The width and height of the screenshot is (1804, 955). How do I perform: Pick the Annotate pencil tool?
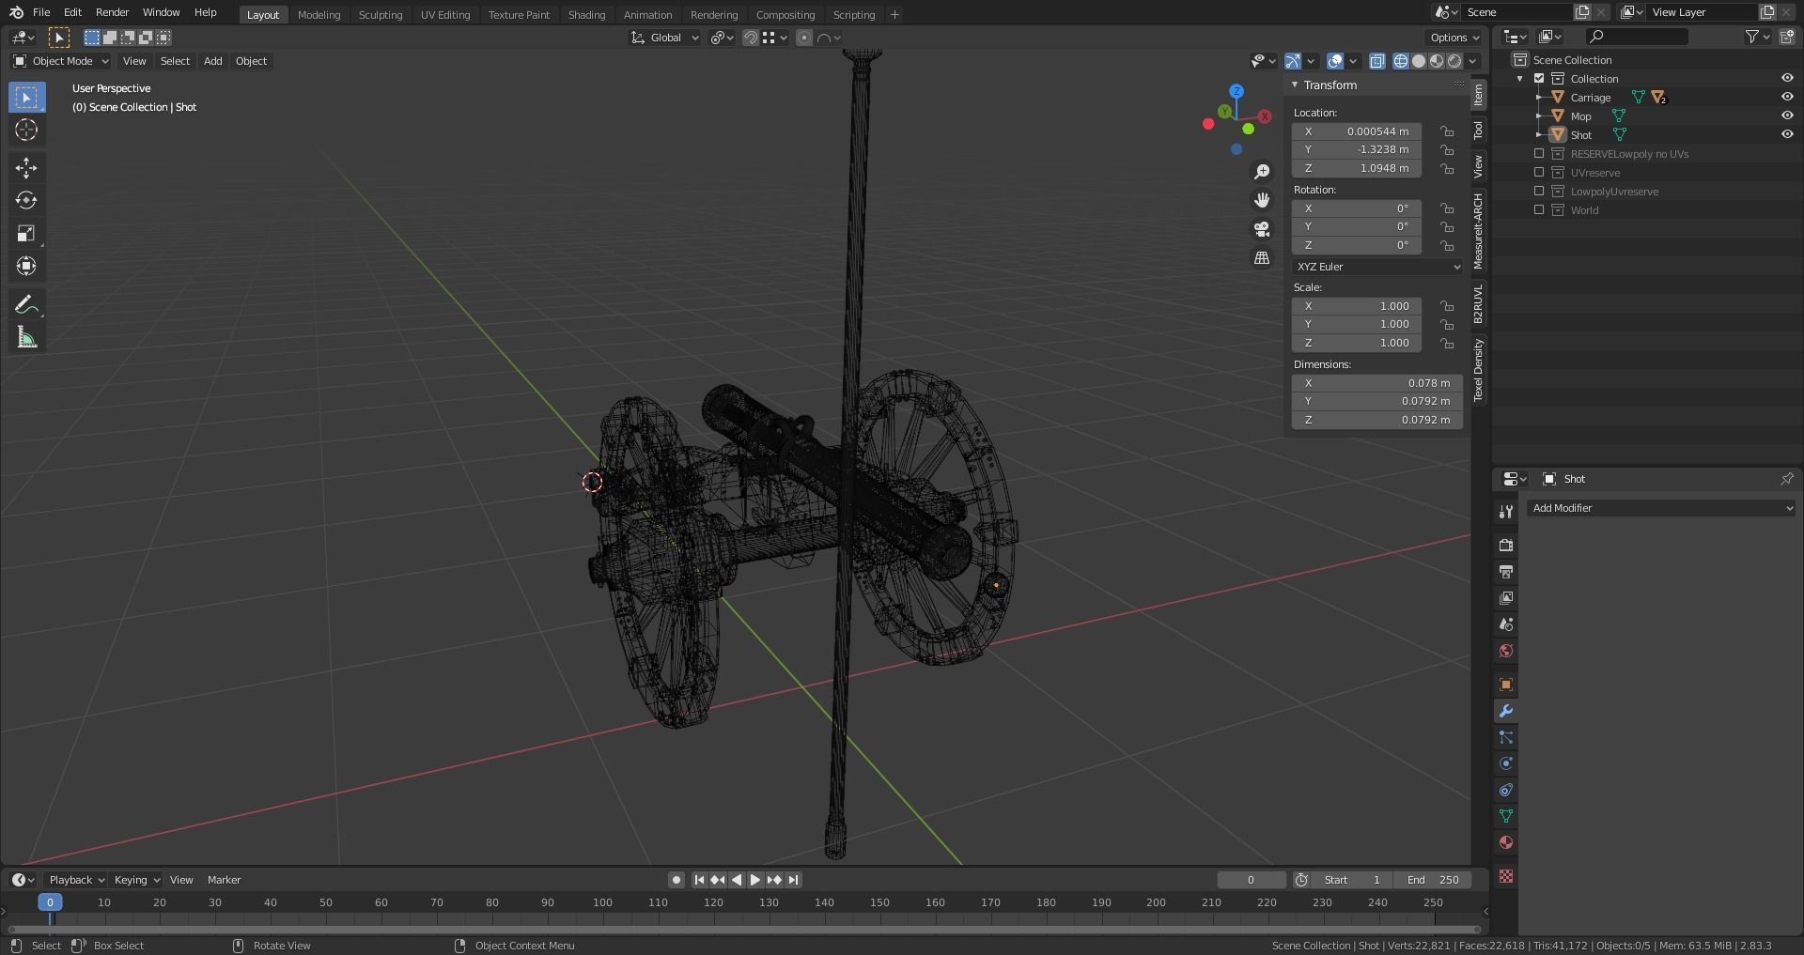26,305
